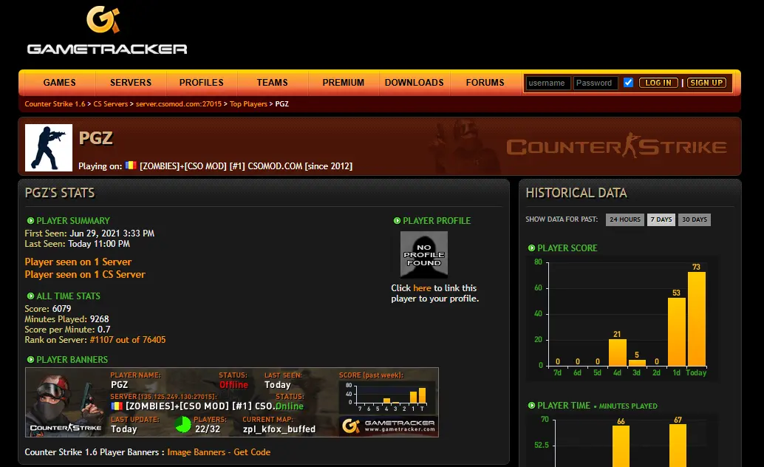Viewport: 764px width, 467px height.
Task: Click the Minutes Played value 9268
Action: coord(100,319)
